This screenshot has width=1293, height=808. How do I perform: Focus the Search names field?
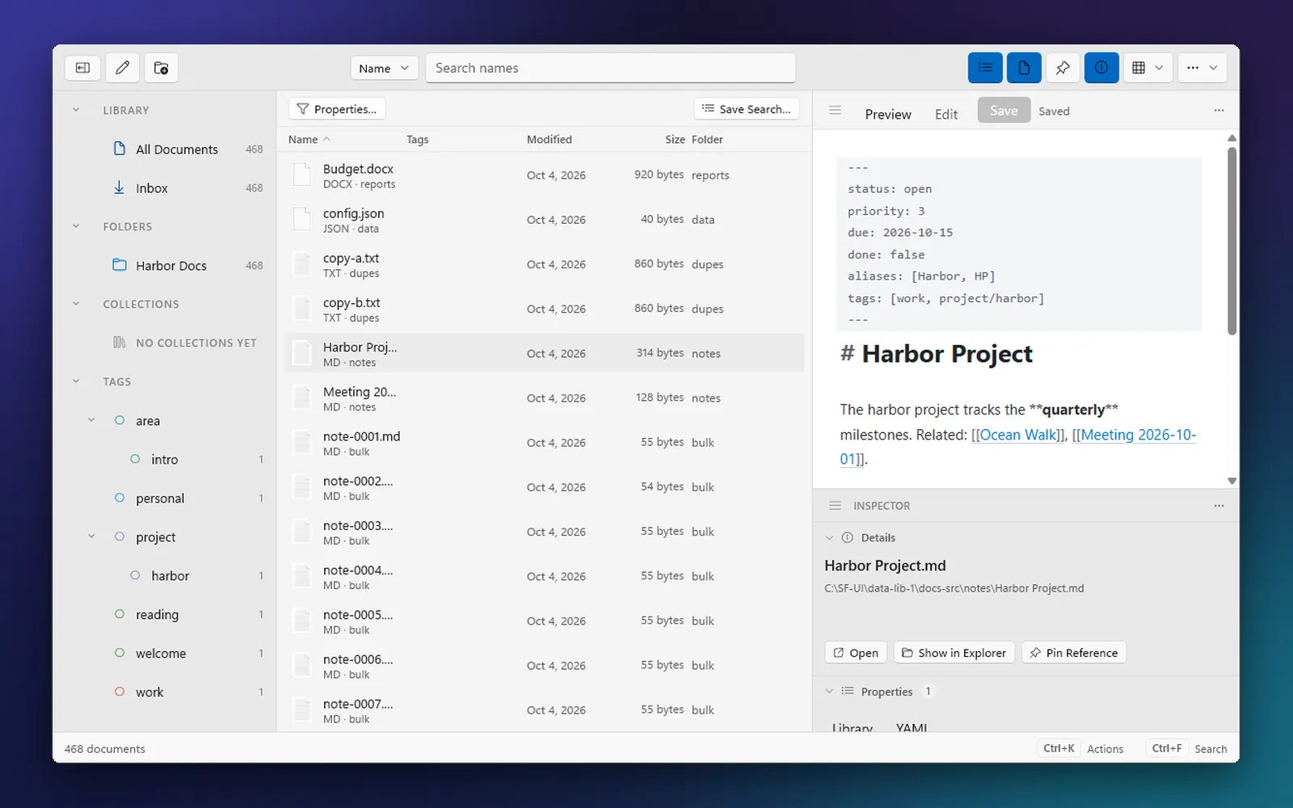pos(610,68)
